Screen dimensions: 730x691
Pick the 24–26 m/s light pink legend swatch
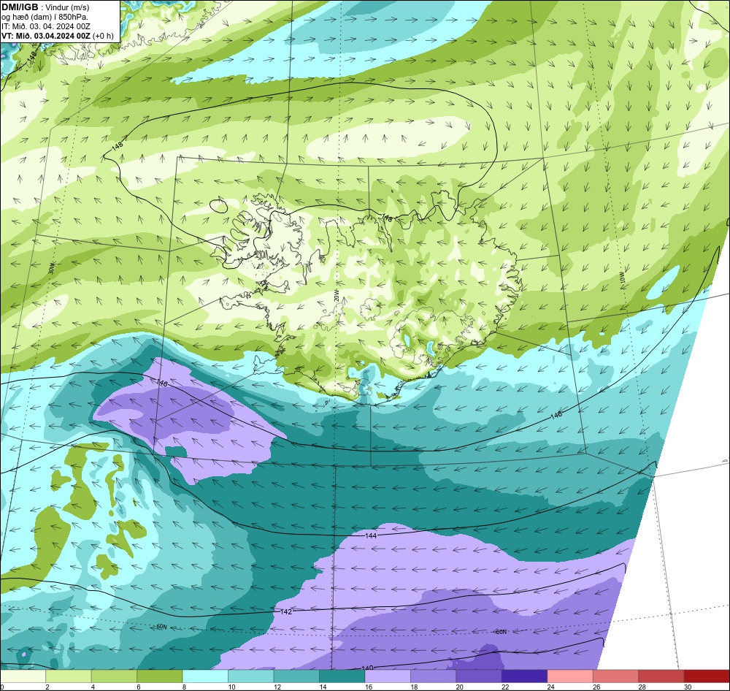[570, 676]
